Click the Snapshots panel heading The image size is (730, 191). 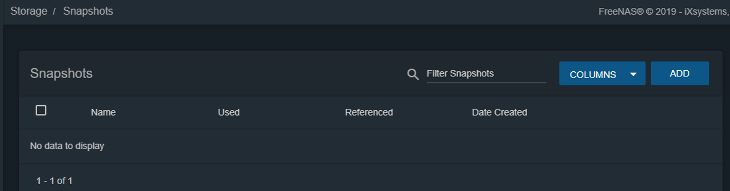[61, 73]
